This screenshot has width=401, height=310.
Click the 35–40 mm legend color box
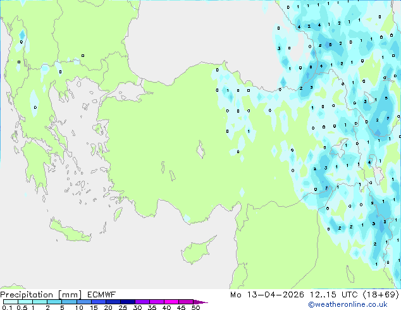[x=157, y=302]
